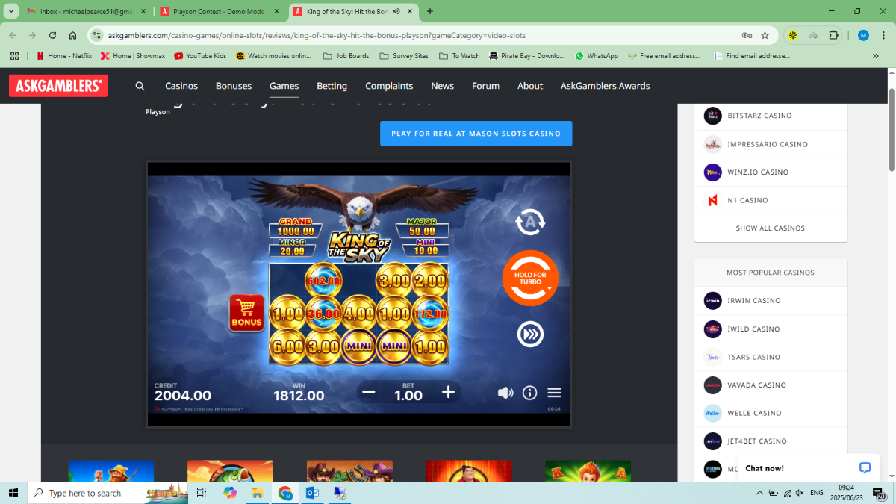The height and width of the screenshot is (504, 896).
Task: Open the Chrome tab search dropdown arrow
Action: coord(11,11)
